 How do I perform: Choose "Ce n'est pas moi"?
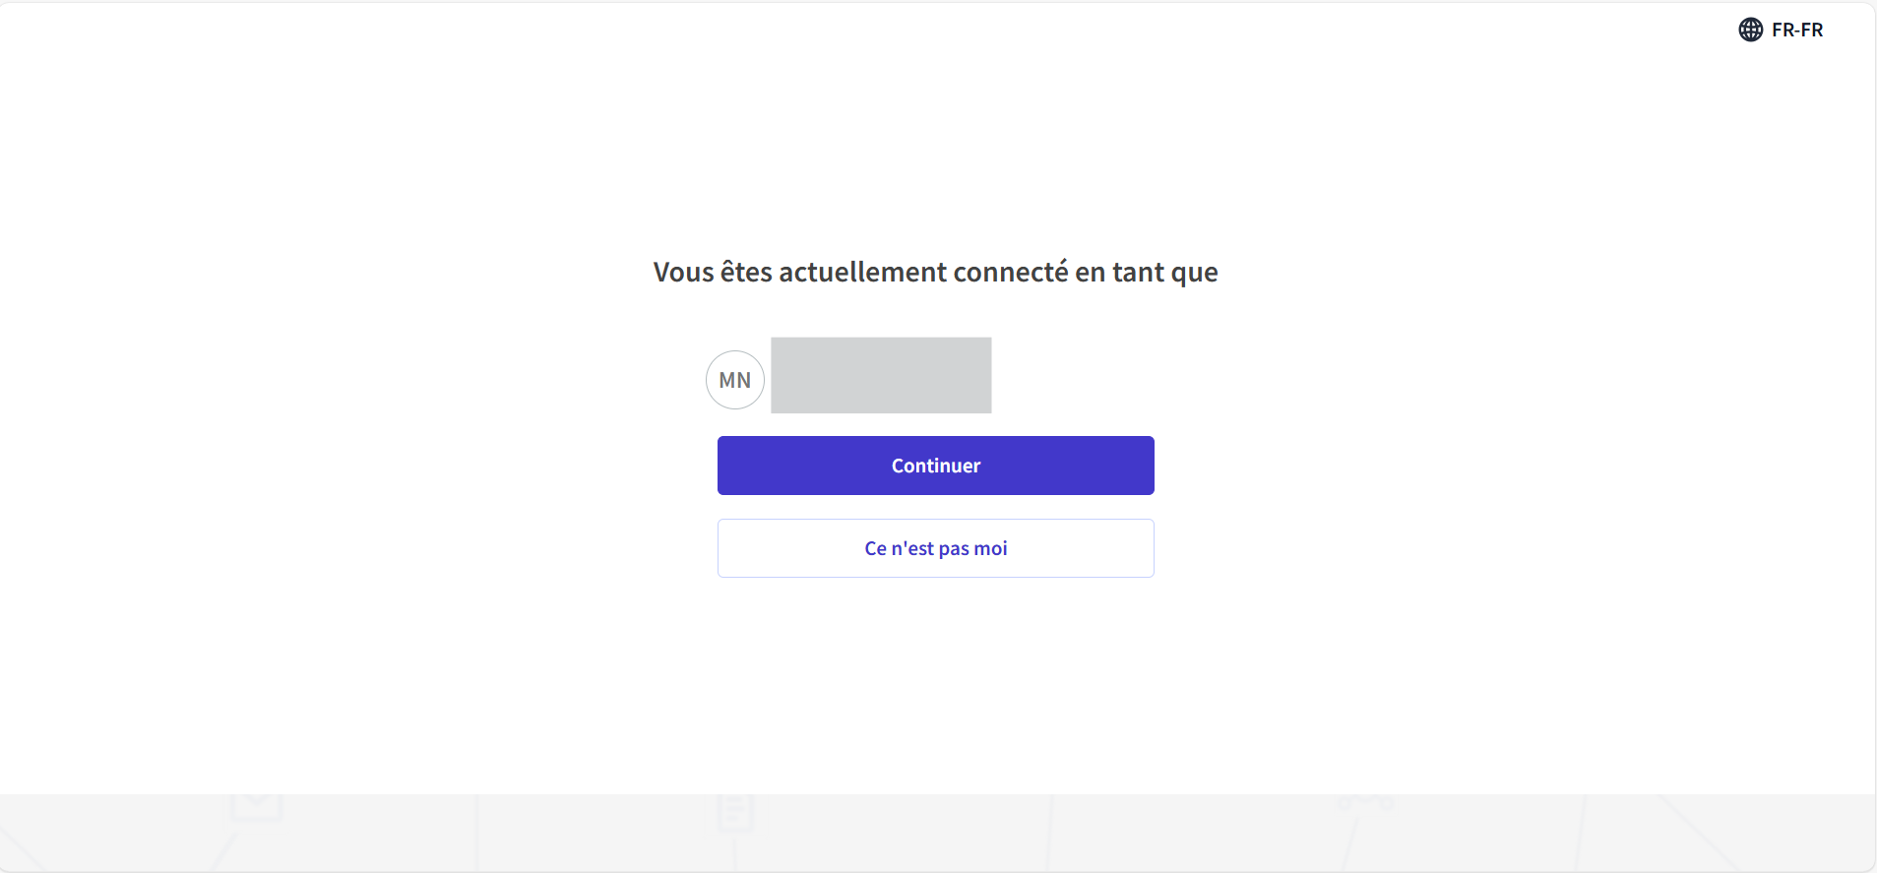pyautogui.click(x=935, y=548)
